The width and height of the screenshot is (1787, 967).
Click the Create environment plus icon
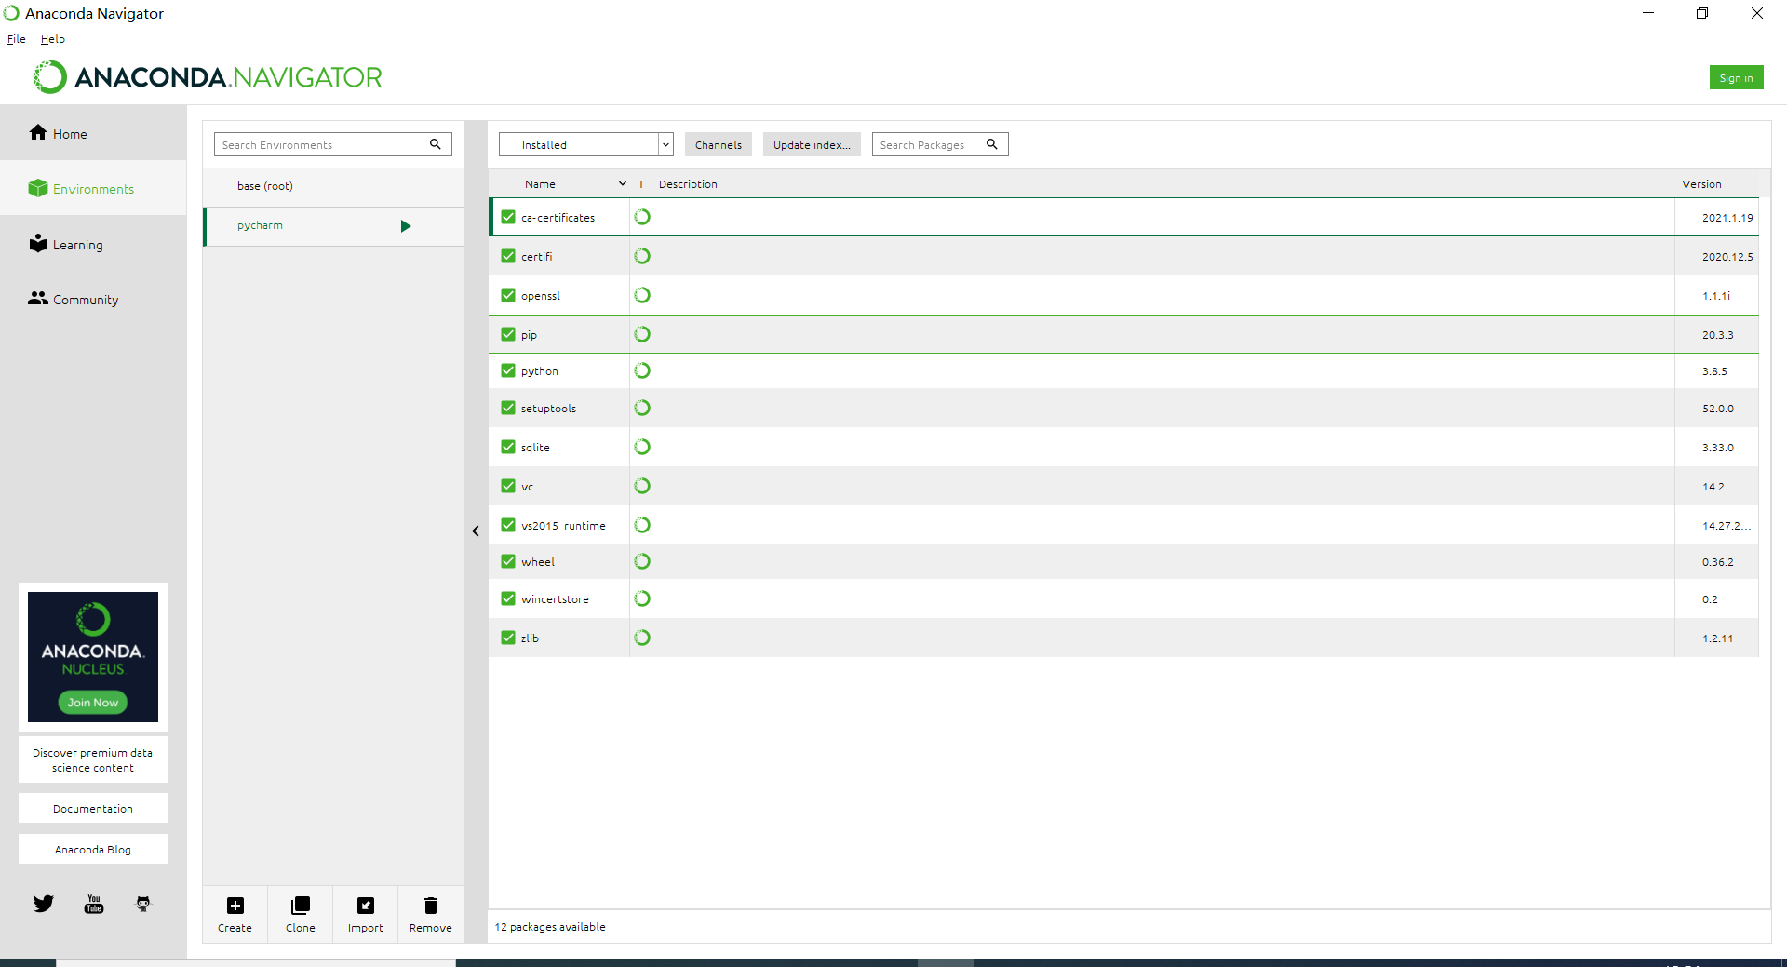235,906
